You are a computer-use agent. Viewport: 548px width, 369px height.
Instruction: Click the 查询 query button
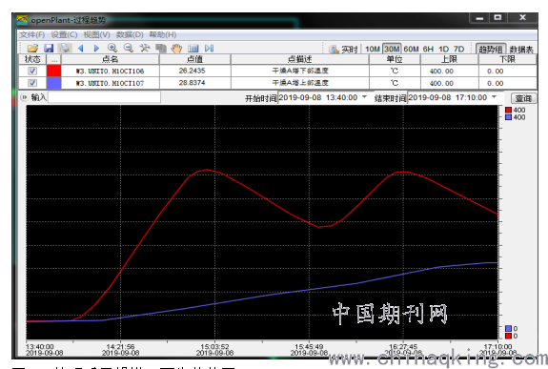click(x=523, y=98)
